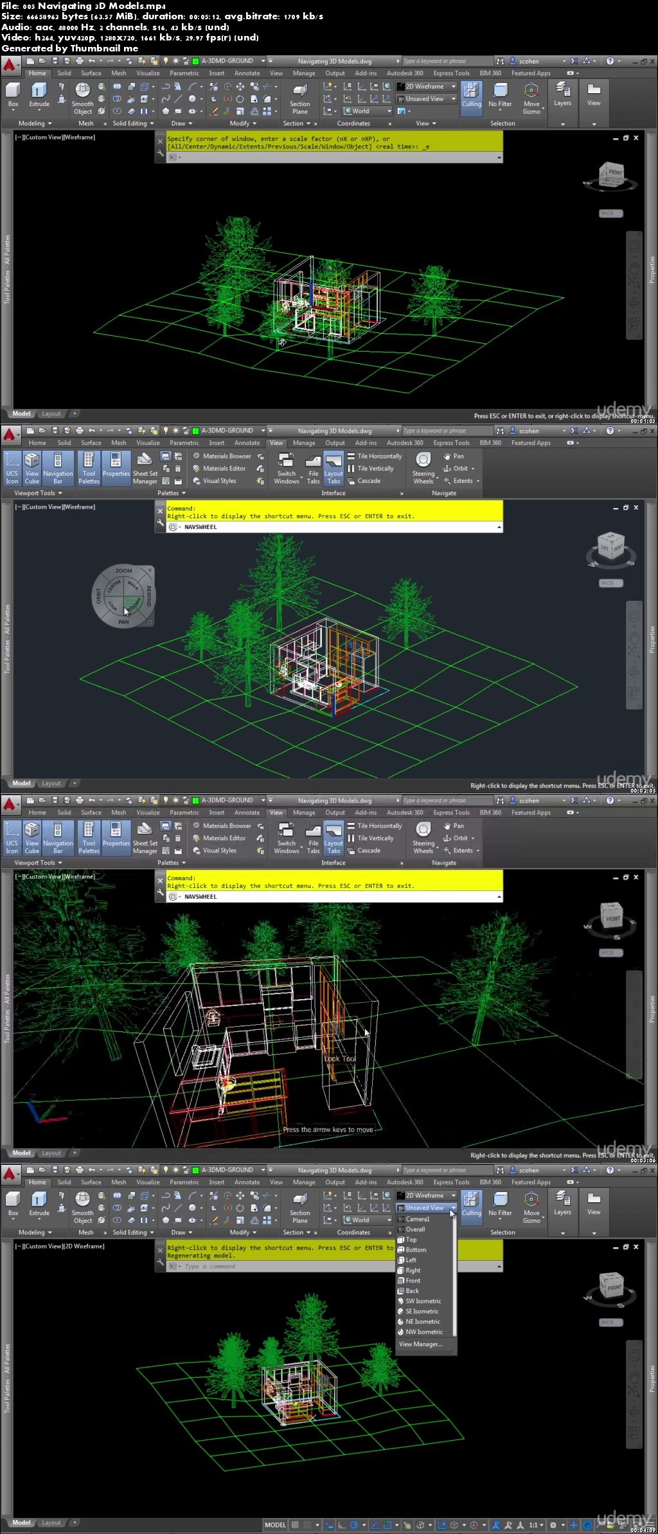The image size is (658, 1534).
Task: Toggle Navigation Bar in the second frame
Action: point(58,468)
